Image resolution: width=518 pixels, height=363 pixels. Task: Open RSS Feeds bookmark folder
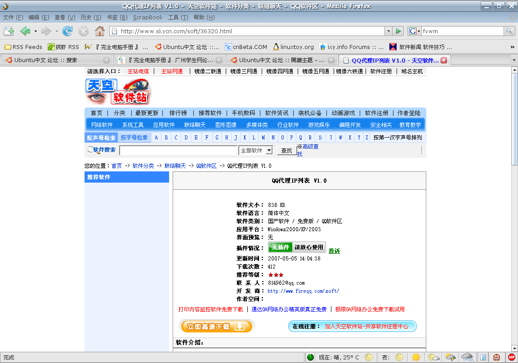(23, 47)
